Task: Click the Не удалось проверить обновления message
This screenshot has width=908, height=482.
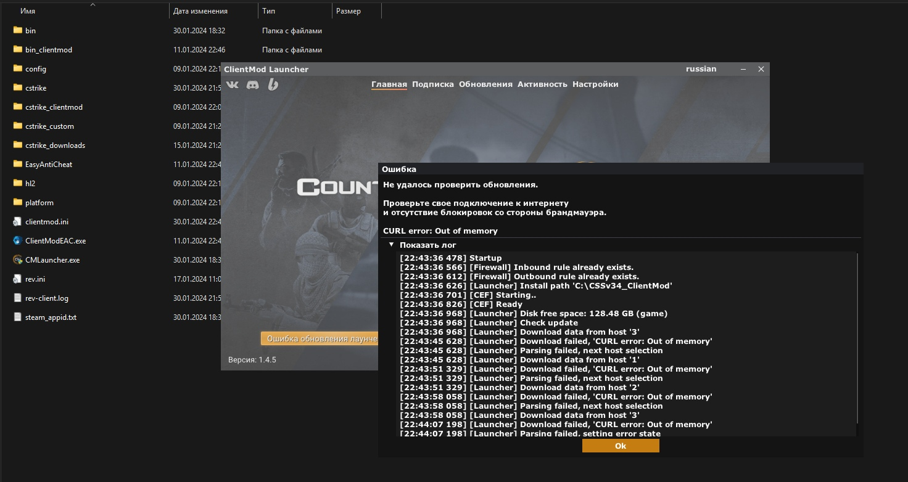Action: point(461,185)
